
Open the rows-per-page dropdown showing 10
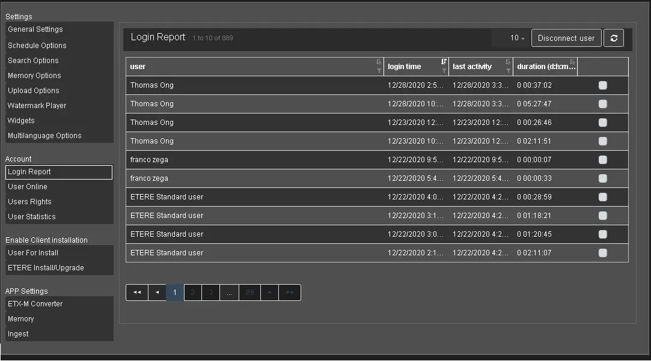tap(516, 38)
